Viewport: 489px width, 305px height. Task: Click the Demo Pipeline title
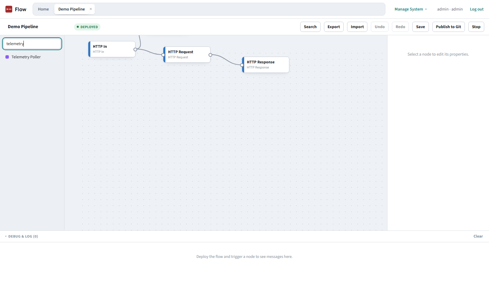(x=23, y=26)
